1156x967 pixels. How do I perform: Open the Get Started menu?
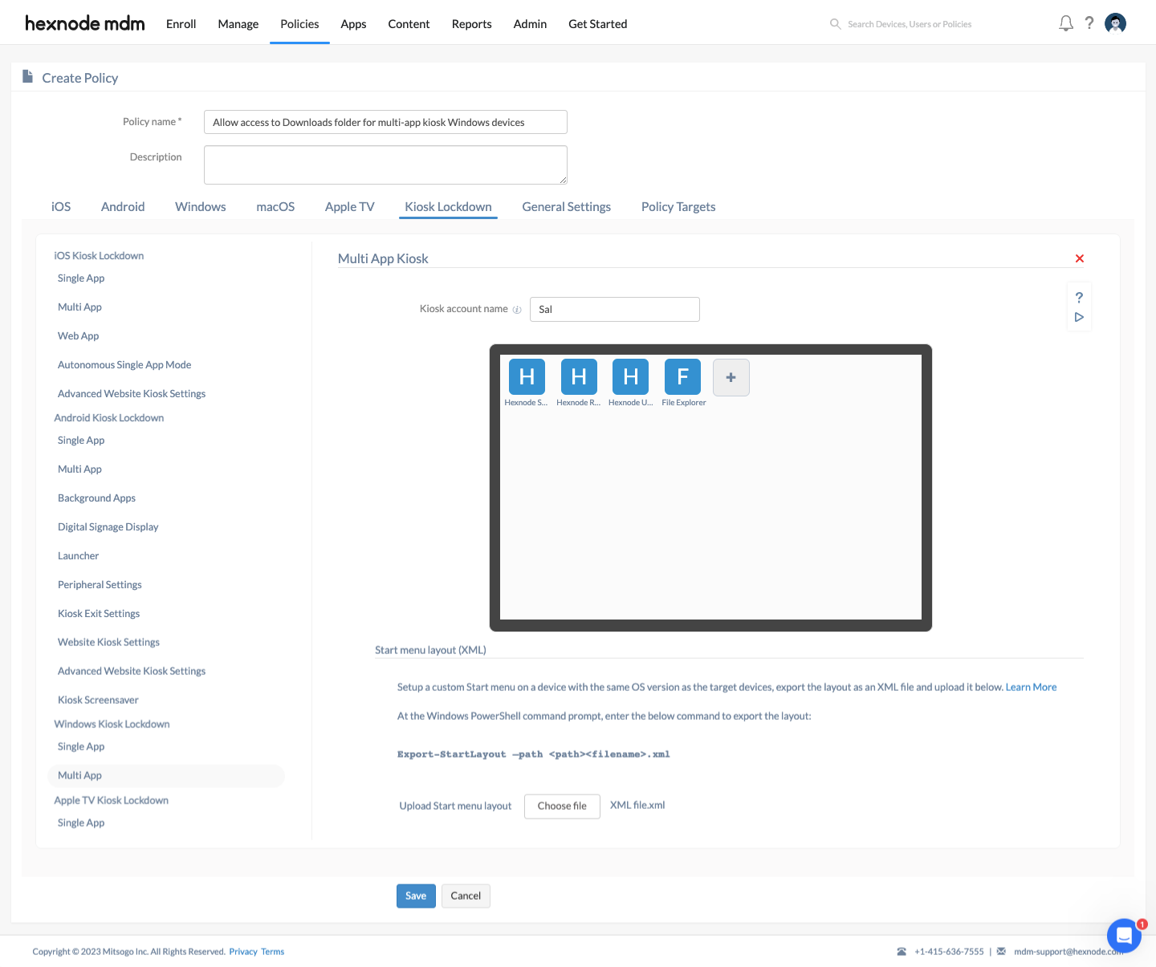click(x=598, y=24)
